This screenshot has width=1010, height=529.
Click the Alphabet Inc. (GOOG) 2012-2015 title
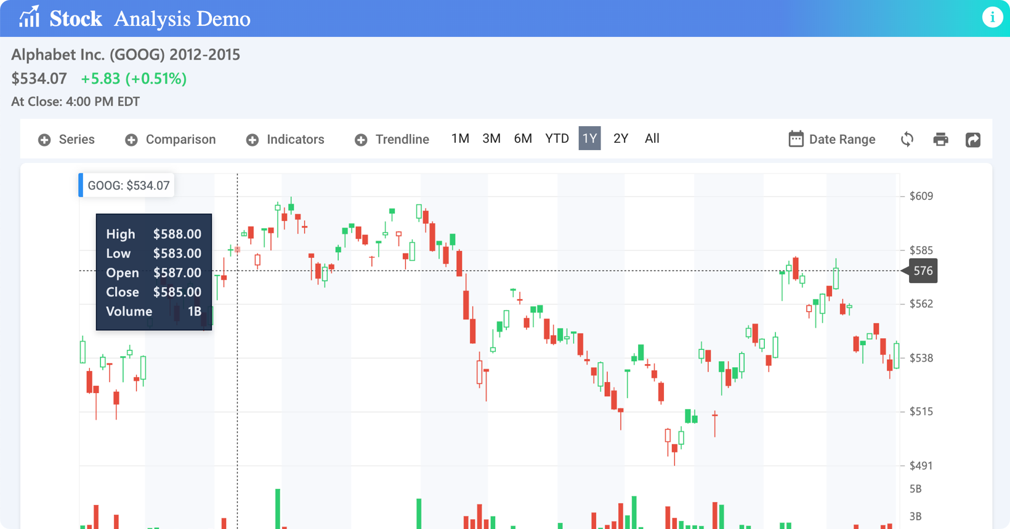coord(126,55)
